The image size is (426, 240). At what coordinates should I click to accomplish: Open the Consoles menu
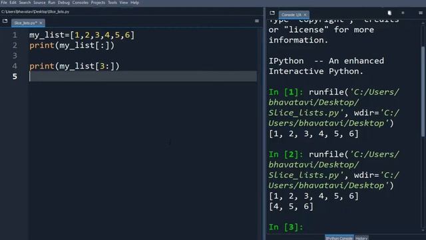coord(80,3)
